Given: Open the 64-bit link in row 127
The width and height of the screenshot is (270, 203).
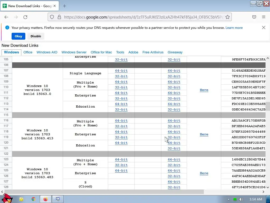Looking at the screenshot, I should [174, 182].
